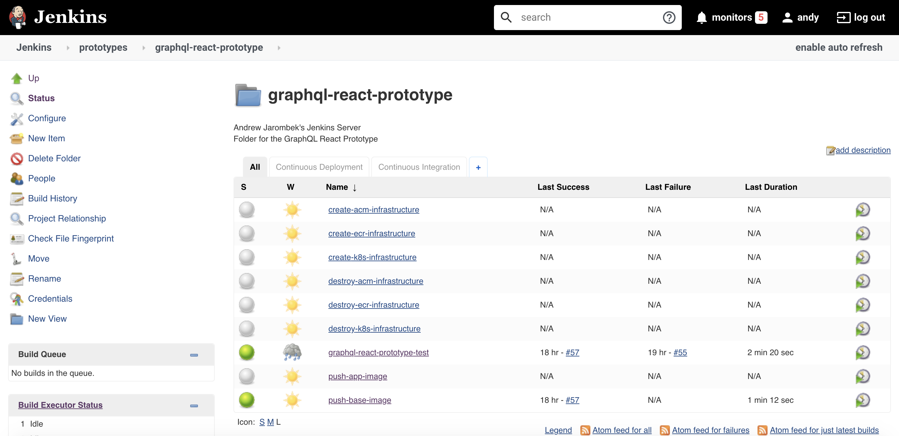Click the Check File Fingerprint icon

[16, 239]
